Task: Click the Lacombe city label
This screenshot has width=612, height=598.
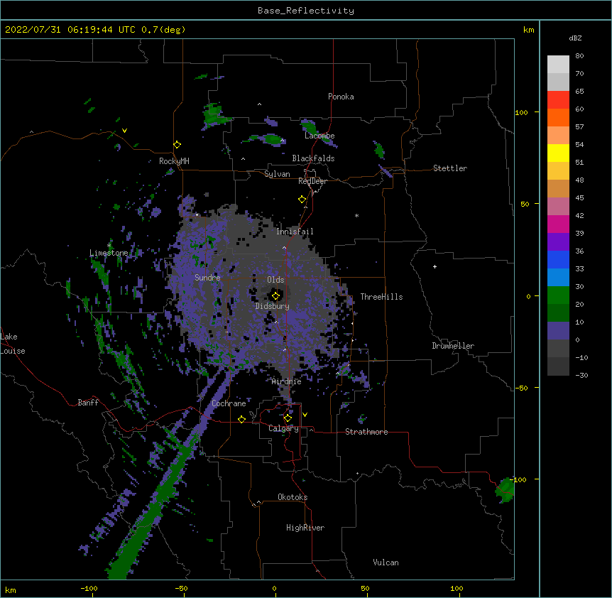Action: pos(319,136)
